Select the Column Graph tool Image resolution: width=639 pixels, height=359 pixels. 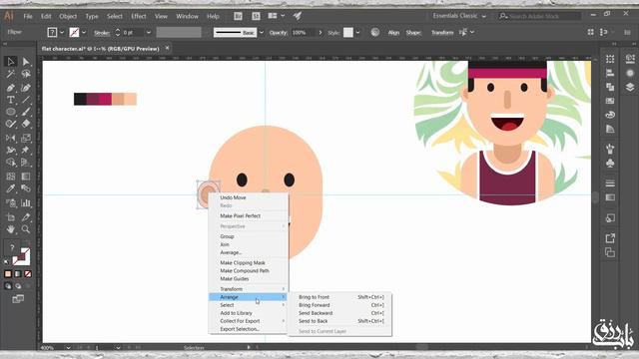coord(26,202)
